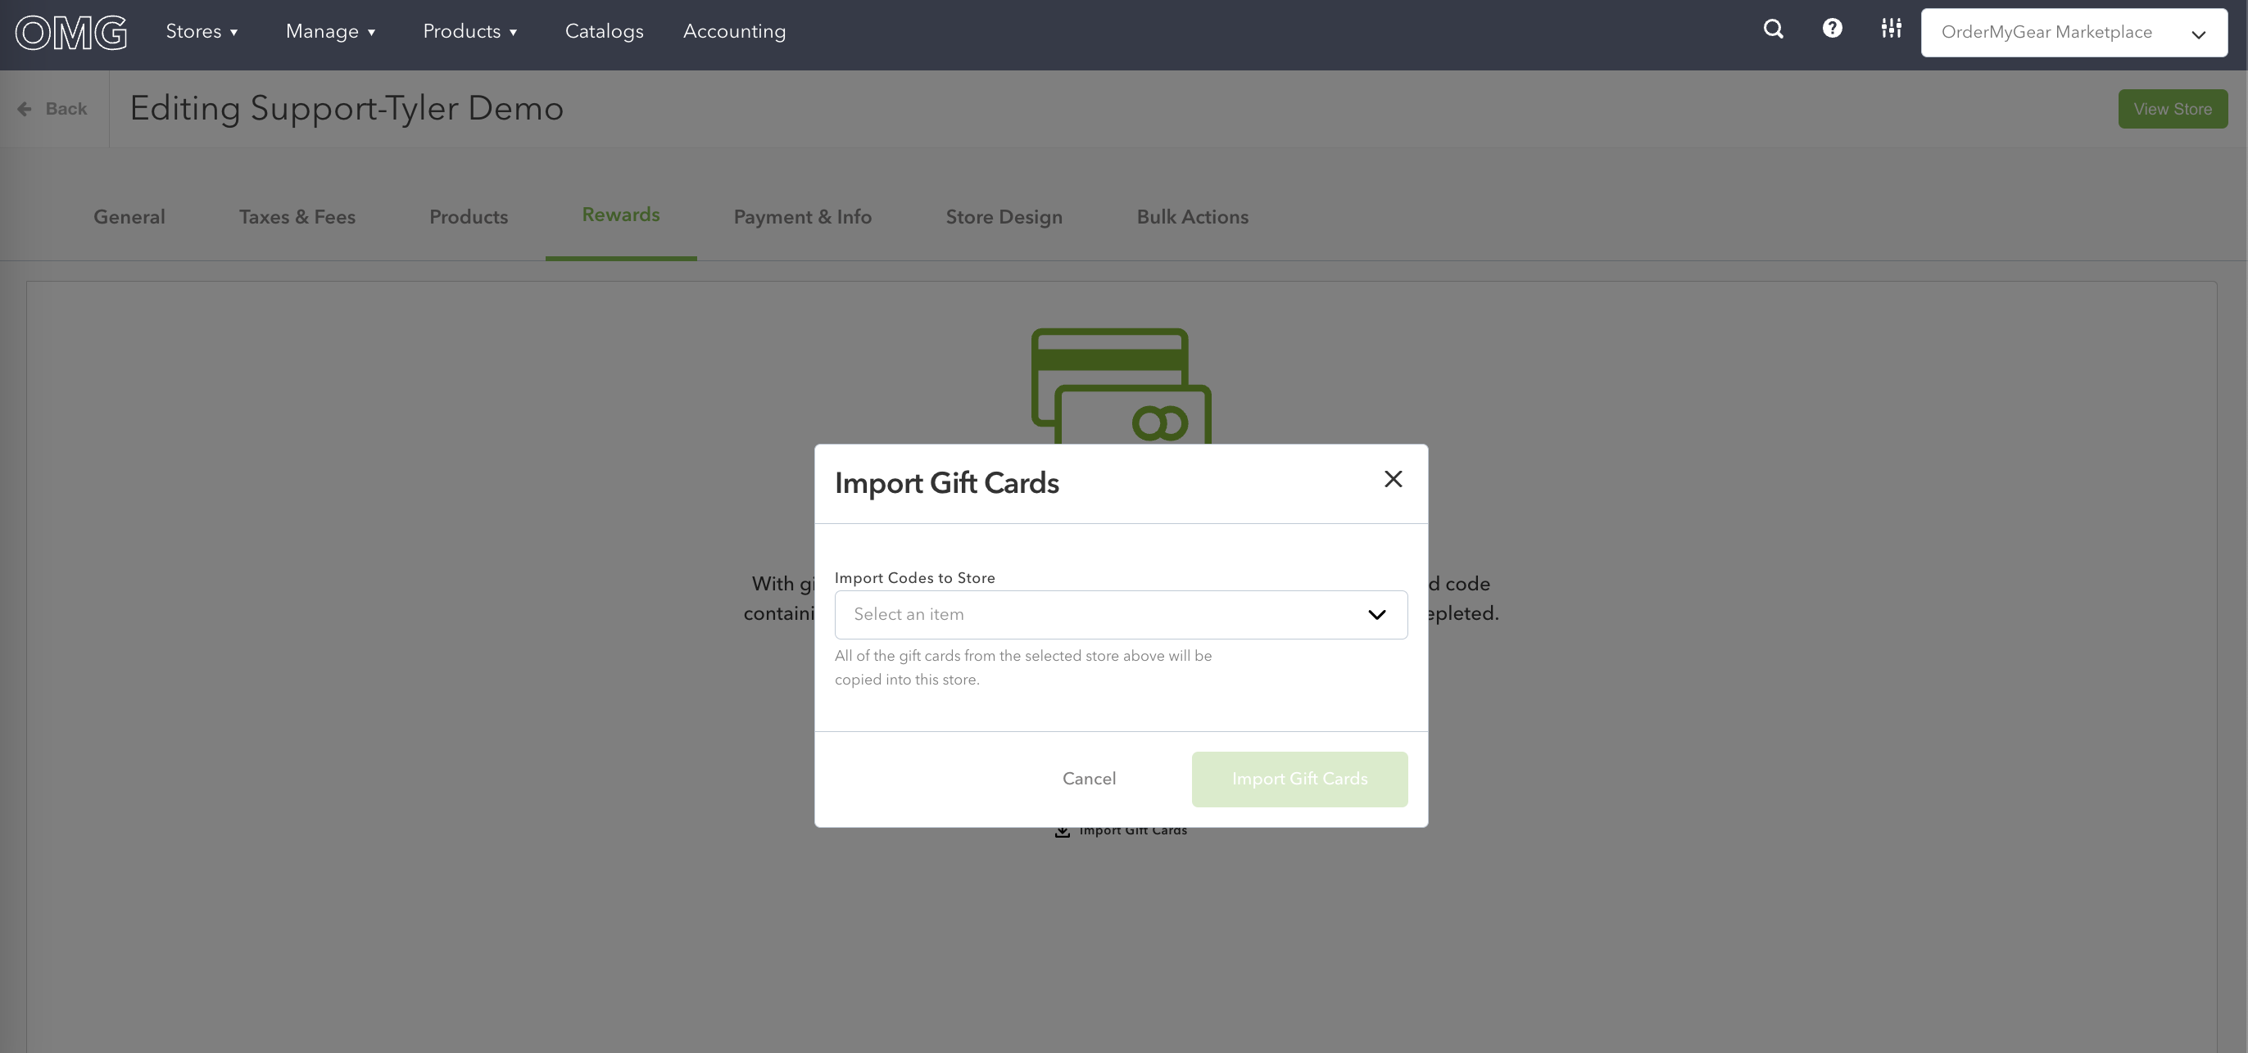
Task: Click the Back arrow icon
Action: (x=25, y=109)
